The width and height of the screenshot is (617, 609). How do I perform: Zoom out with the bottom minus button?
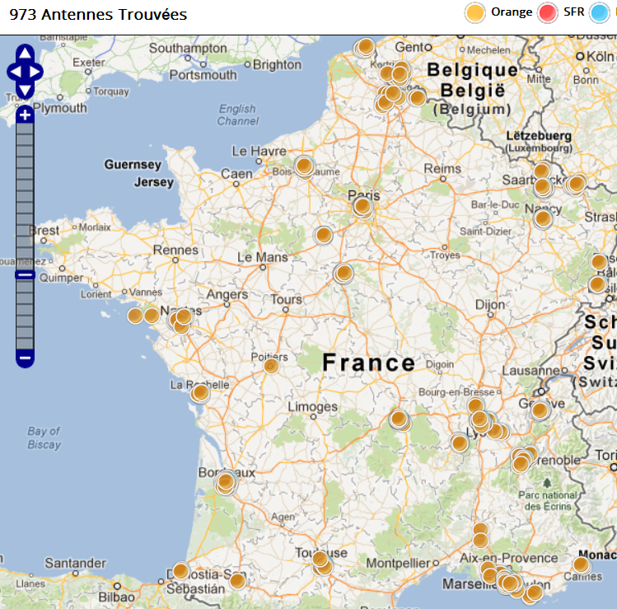(25, 358)
